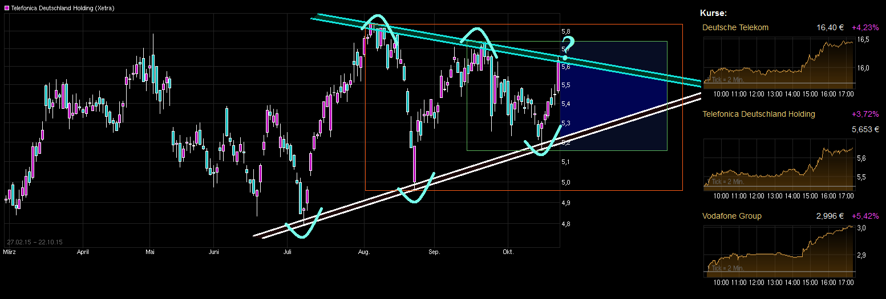This screenshot has height=299, width=886.
Task: Select the date range label 27.02.15 – 22.10.15
Action: pos(34,242)
